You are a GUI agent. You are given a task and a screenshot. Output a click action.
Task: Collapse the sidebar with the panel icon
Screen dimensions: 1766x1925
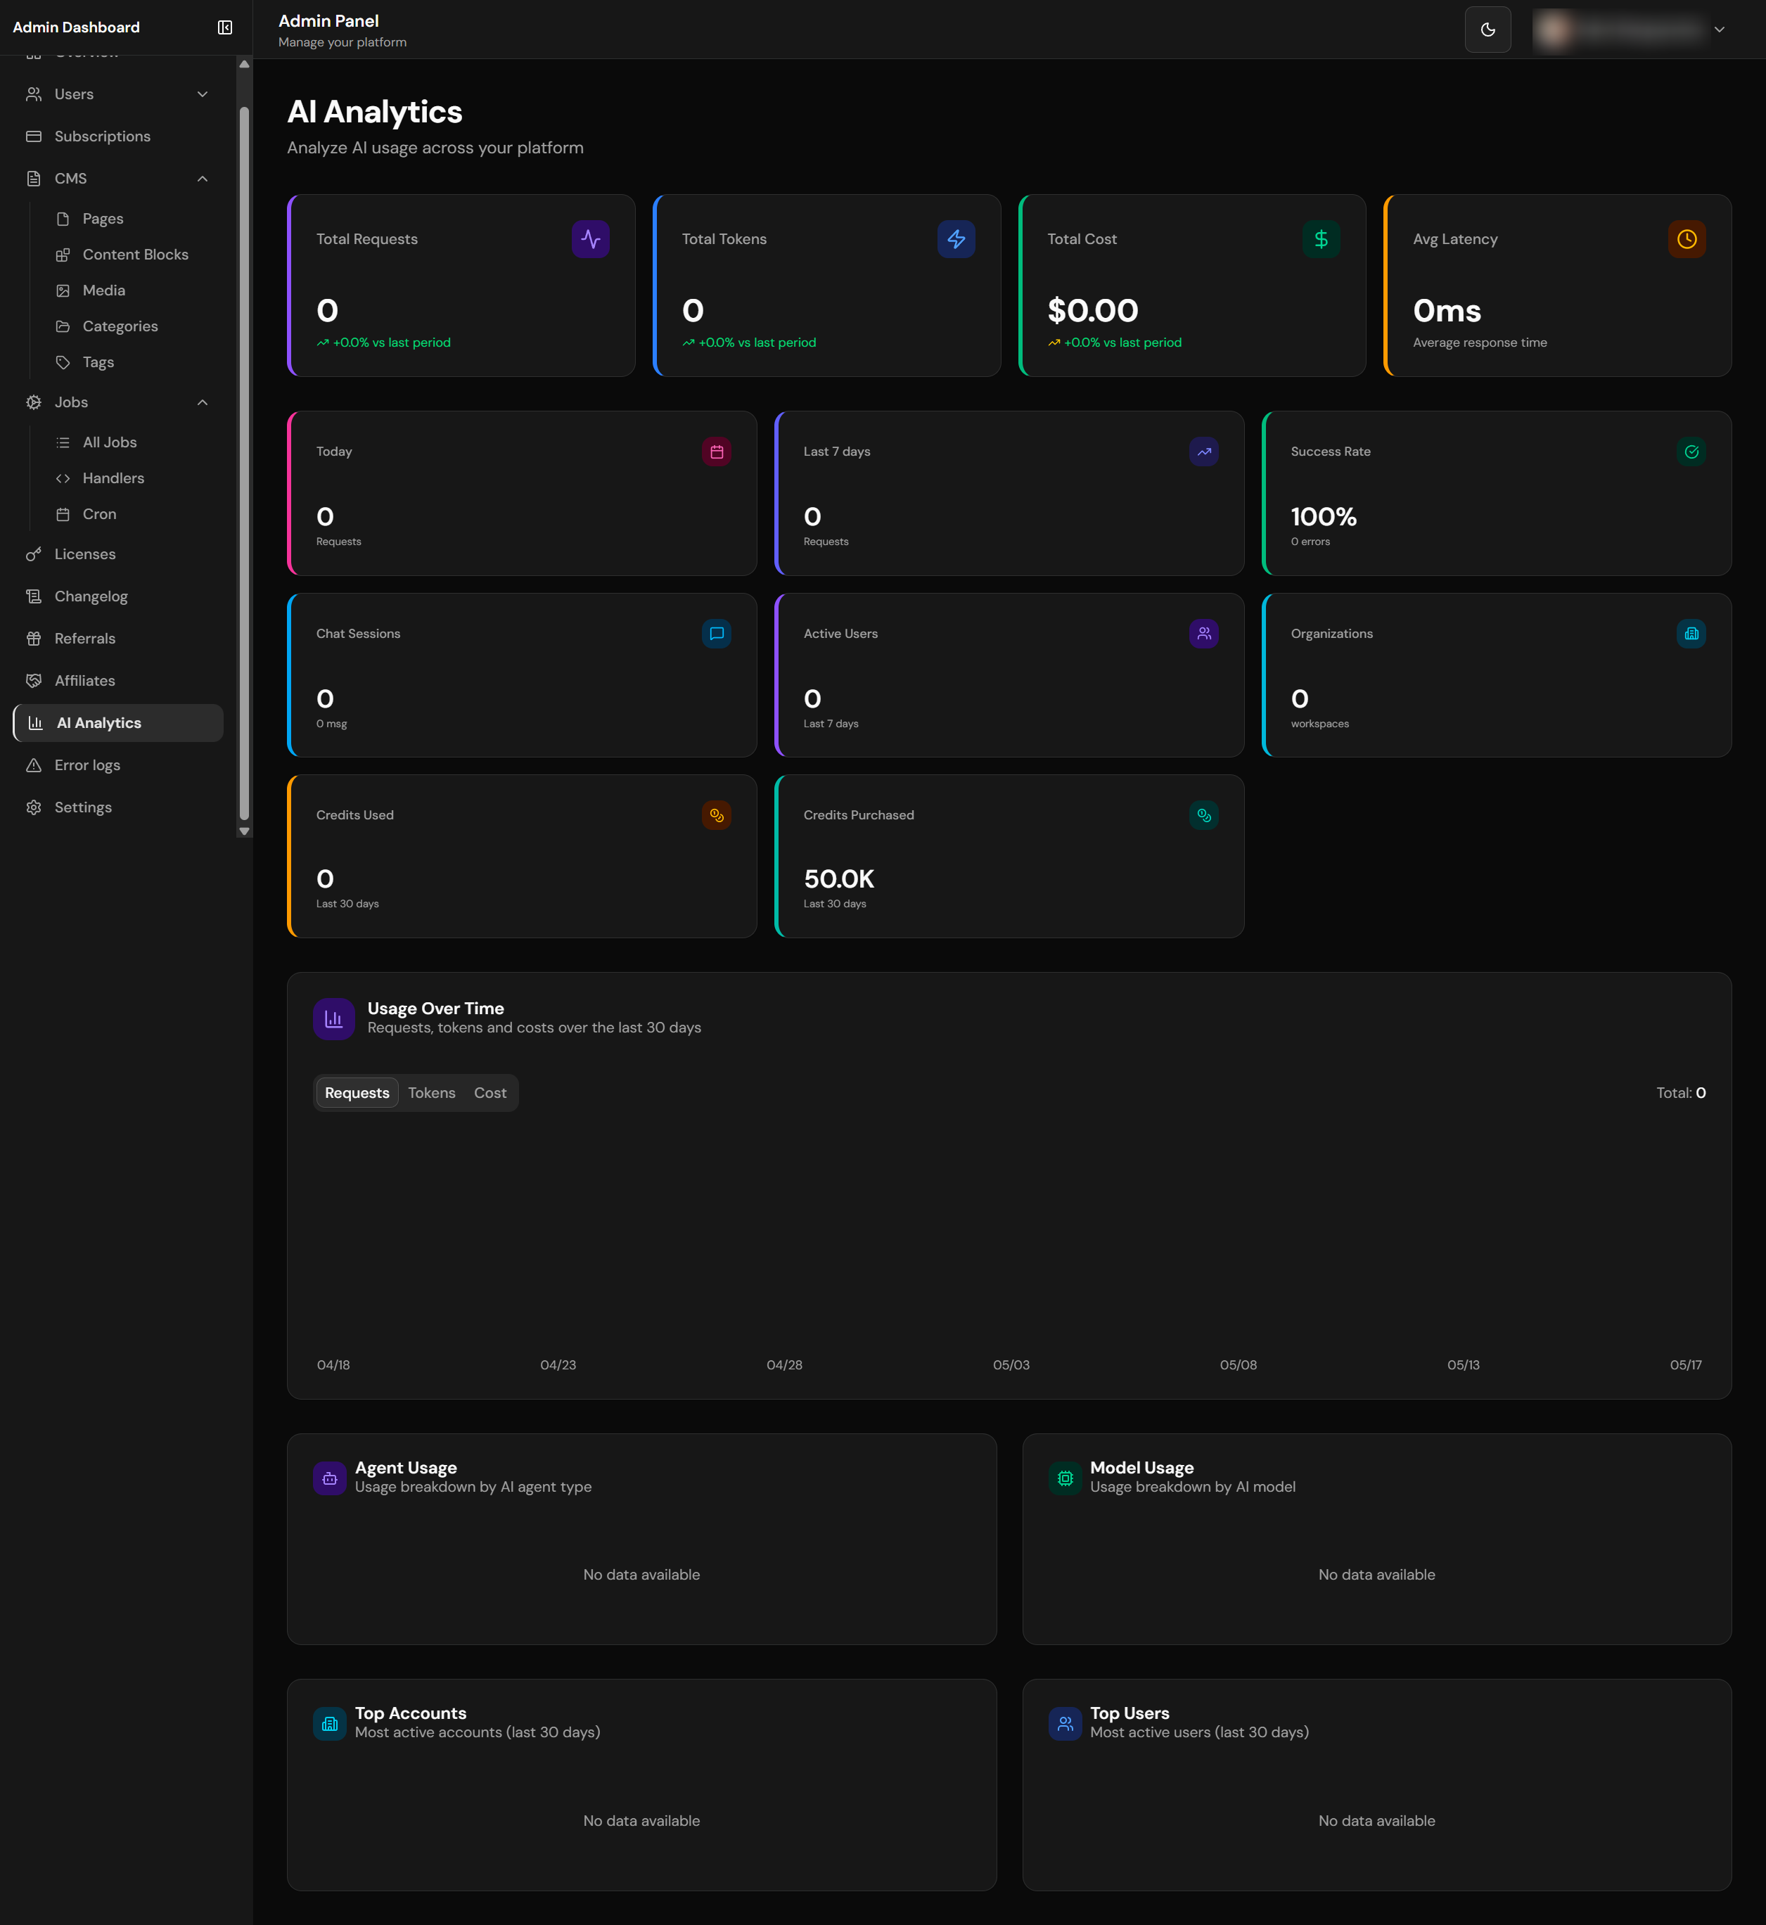pyautogui.click(x=224, y=27)
